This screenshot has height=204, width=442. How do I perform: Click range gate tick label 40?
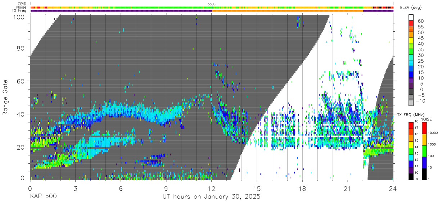tap(21, 114)
